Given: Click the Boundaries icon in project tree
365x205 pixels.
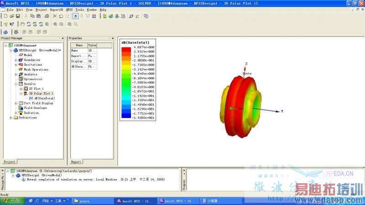Looking at the screenshot, I should click(x=21, y=60).
